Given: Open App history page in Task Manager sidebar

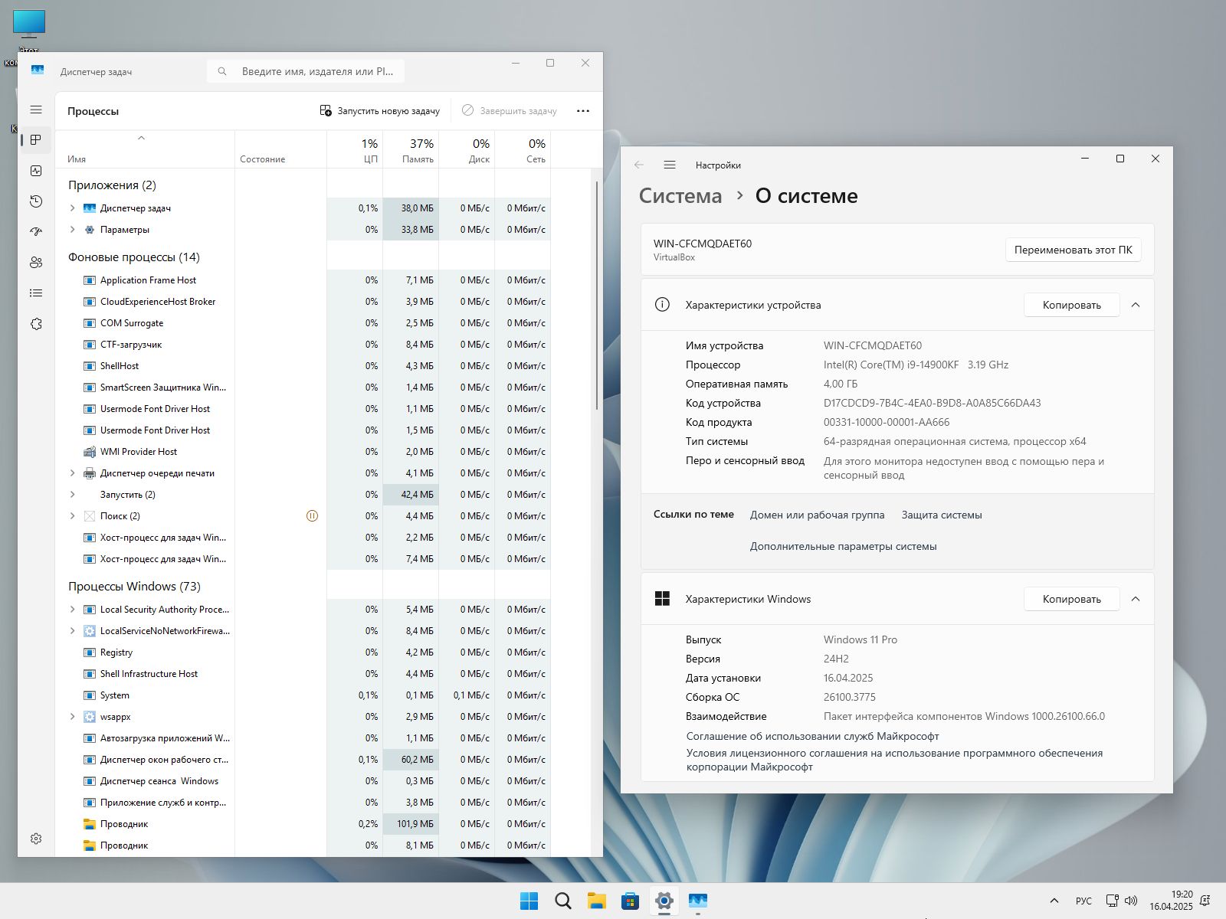Looking at the screenshot, I should point(36,201).
